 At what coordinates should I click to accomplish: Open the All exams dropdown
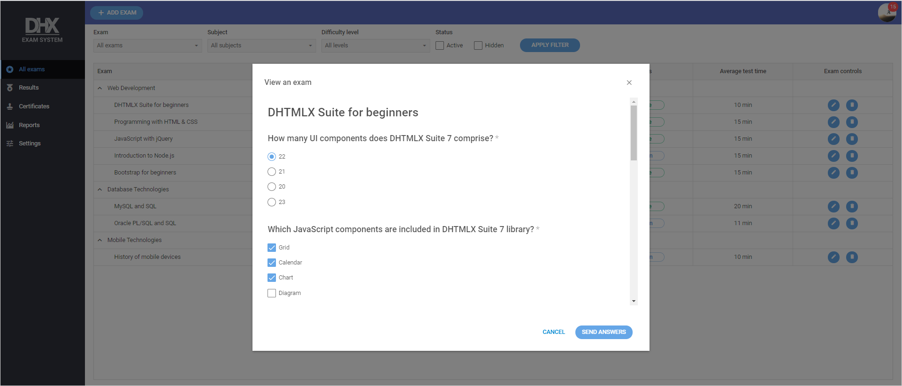(147, 45)
